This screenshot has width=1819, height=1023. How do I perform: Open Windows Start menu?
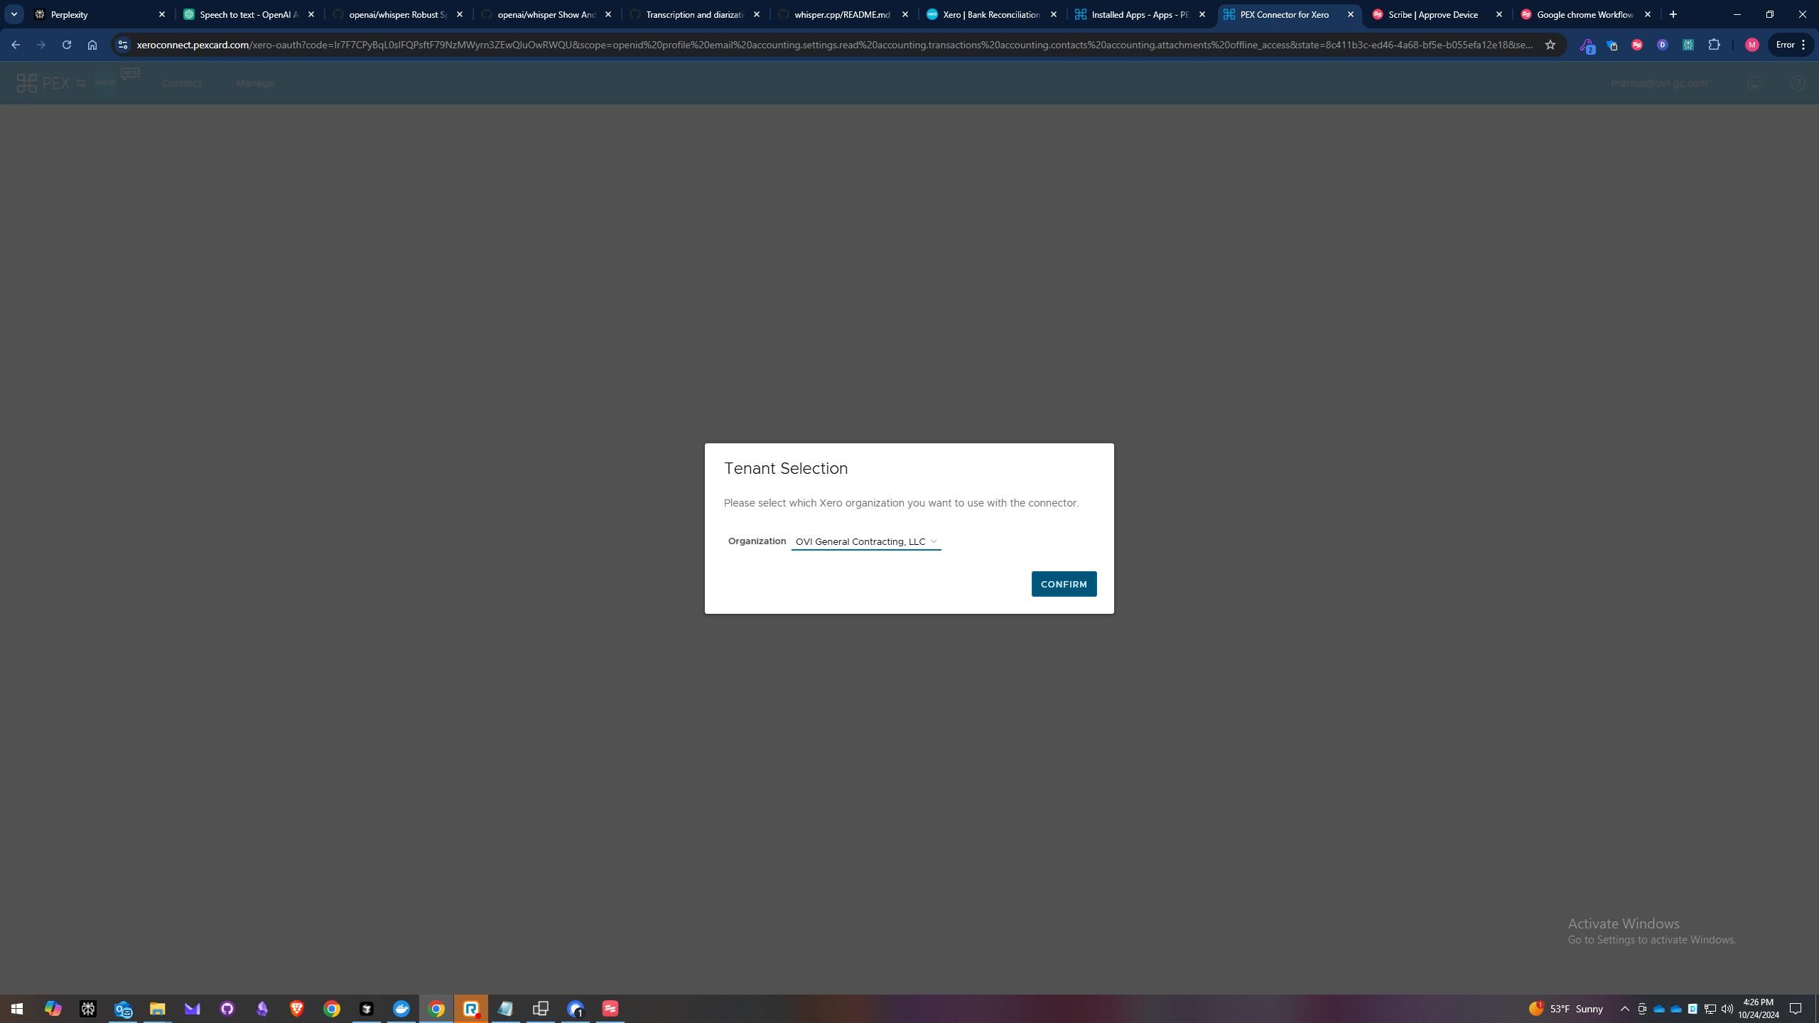[x=17, y=1009]
